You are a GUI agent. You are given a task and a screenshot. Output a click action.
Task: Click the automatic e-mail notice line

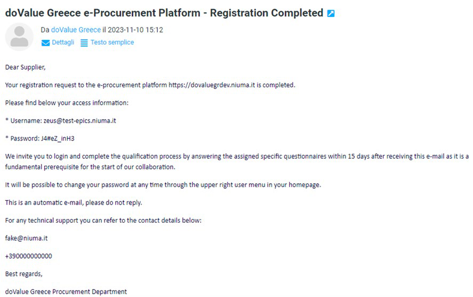(74, 202)
